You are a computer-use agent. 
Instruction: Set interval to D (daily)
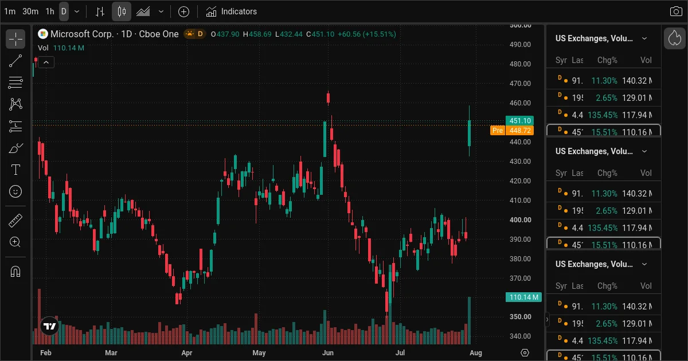click(x=64, y=11)
